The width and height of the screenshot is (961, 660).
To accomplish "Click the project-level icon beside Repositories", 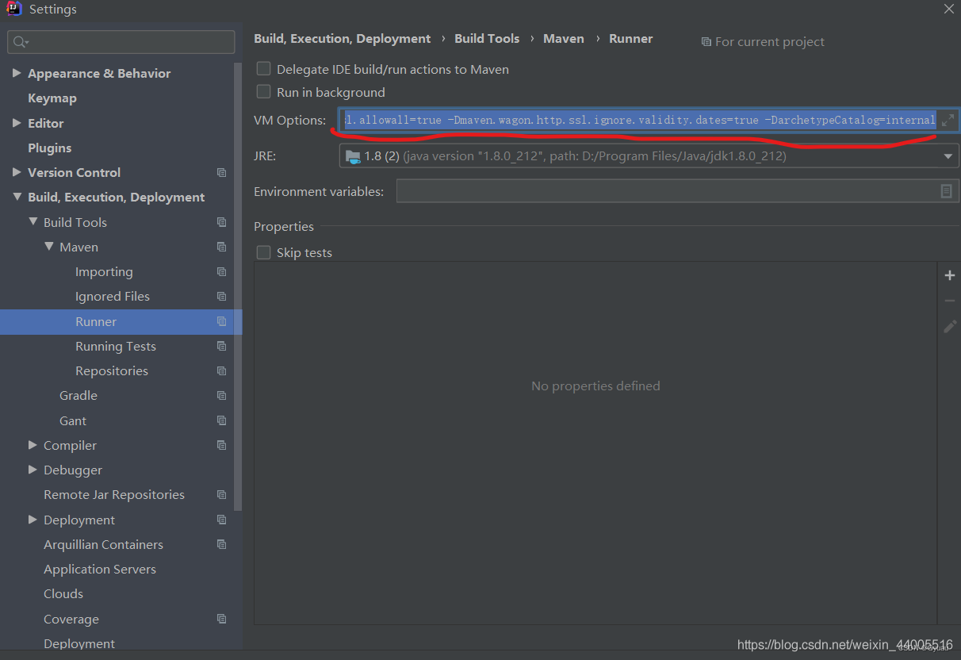I will [222, 370].
